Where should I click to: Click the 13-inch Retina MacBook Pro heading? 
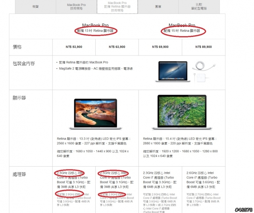pyautogui.click(x=95, y=28)
